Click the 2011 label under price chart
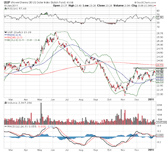The width and height of the screenshot is (167, 152). click(151, 99)
